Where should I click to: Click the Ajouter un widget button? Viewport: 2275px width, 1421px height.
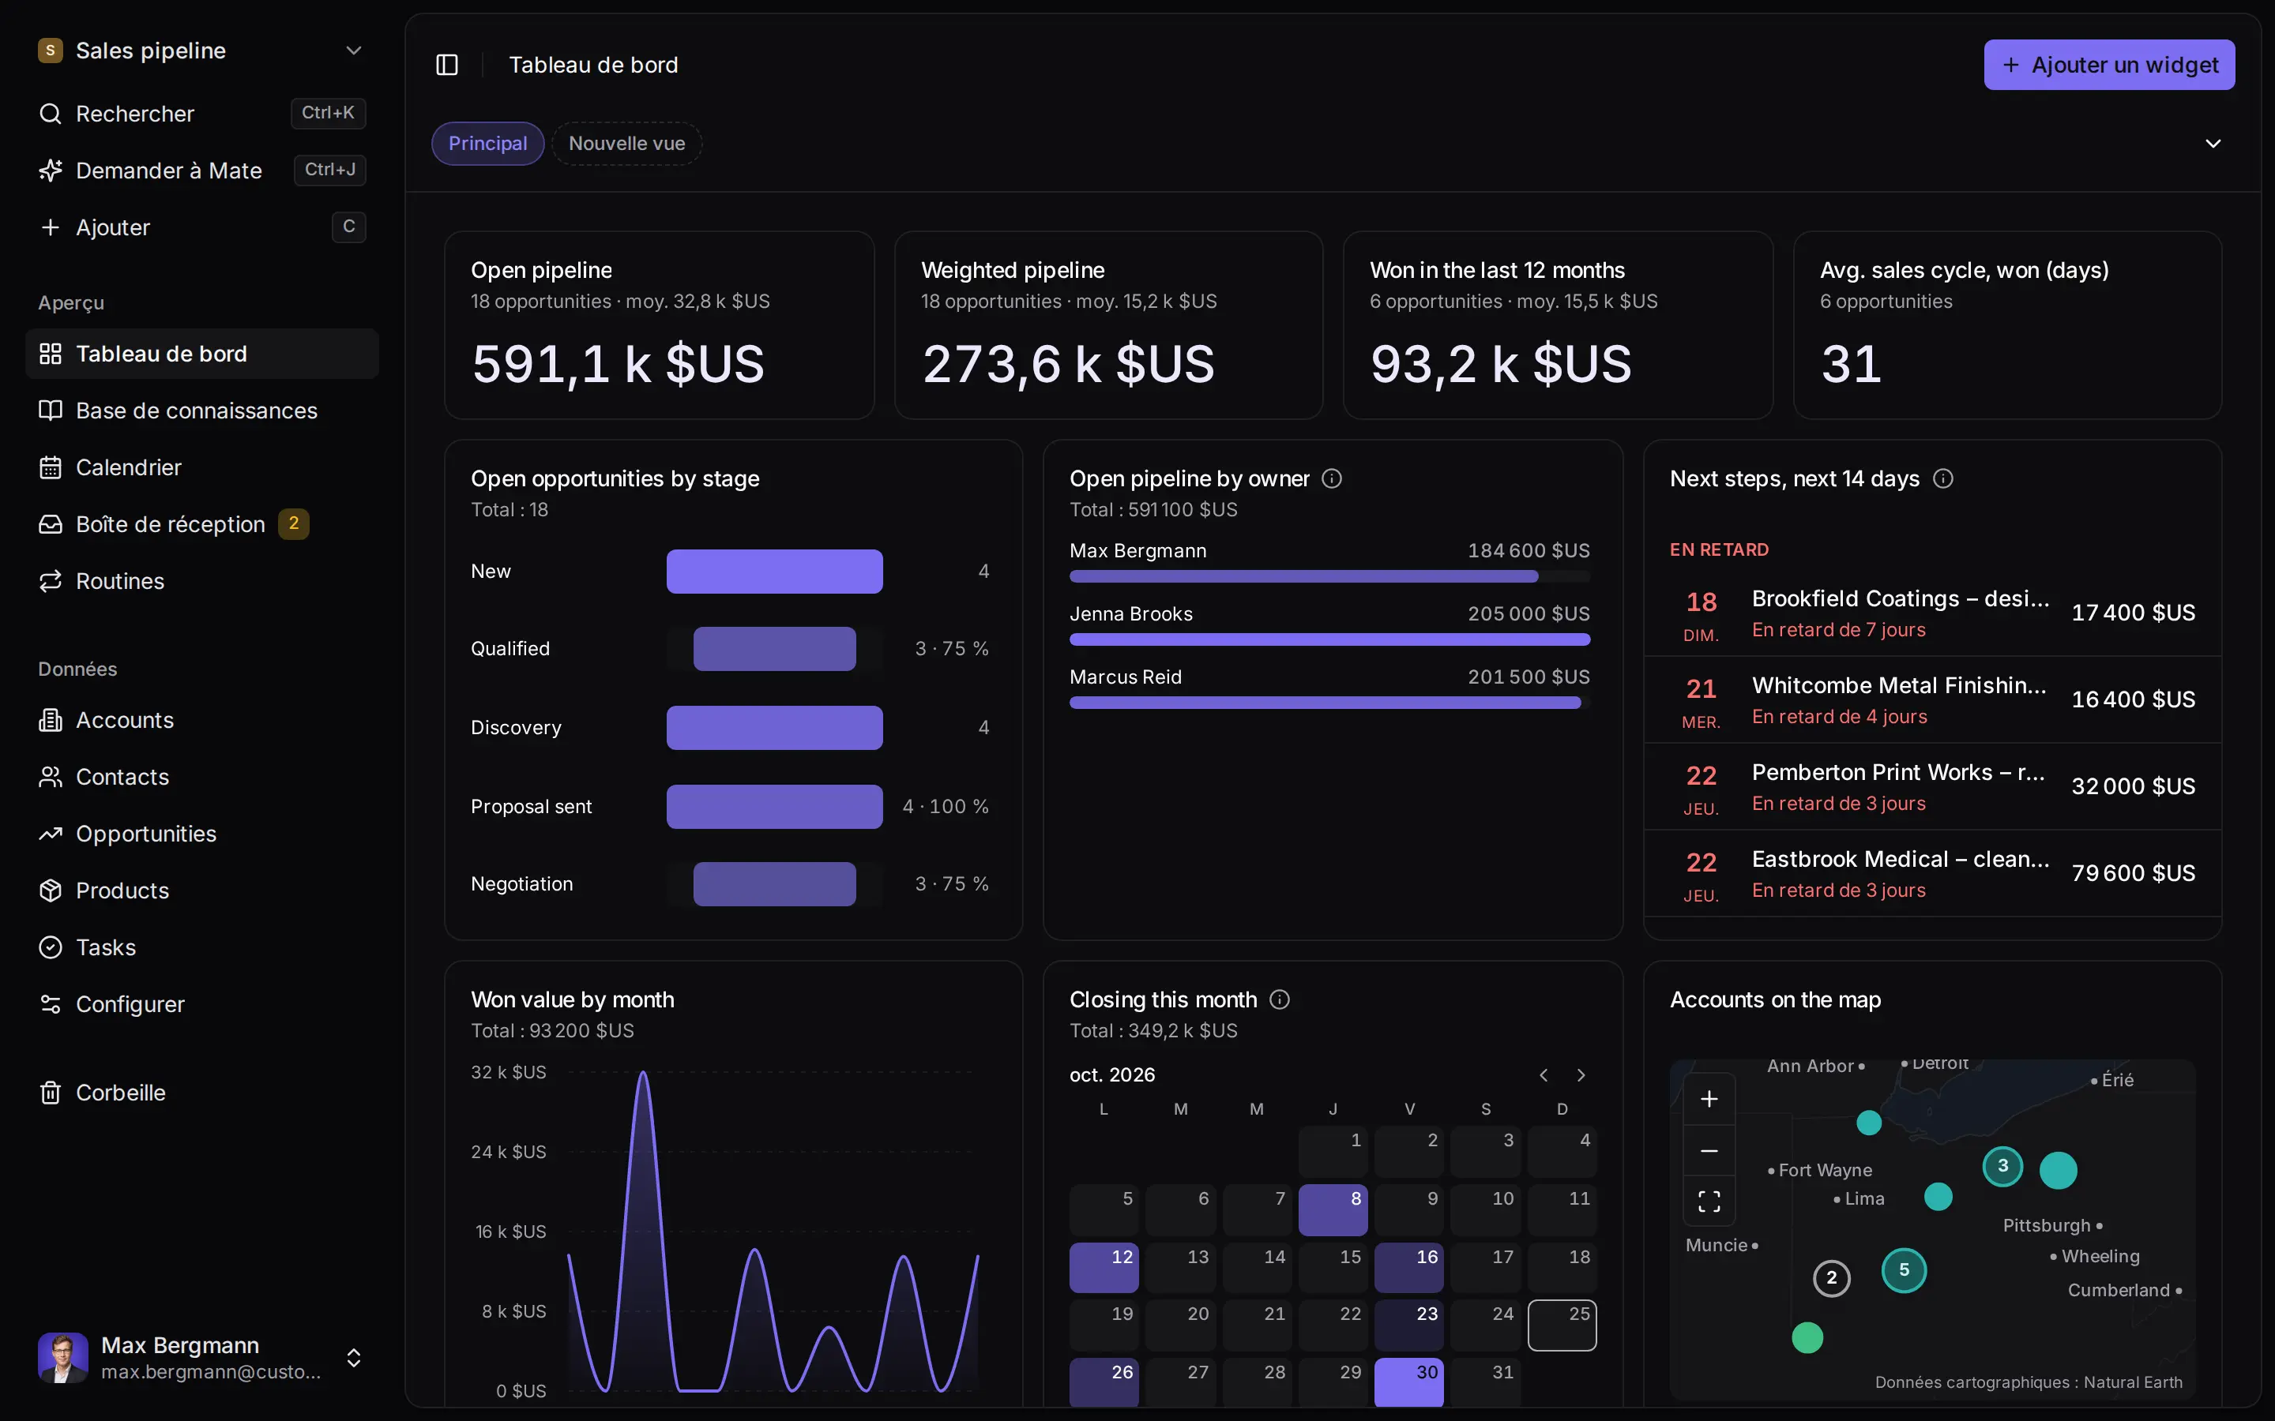click(2108, 65)
